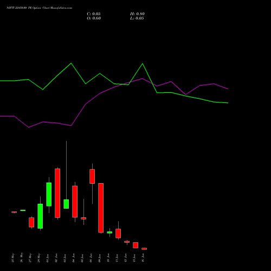
Task: Click the high value 'H: 0.80'
Action: point(137,14)
